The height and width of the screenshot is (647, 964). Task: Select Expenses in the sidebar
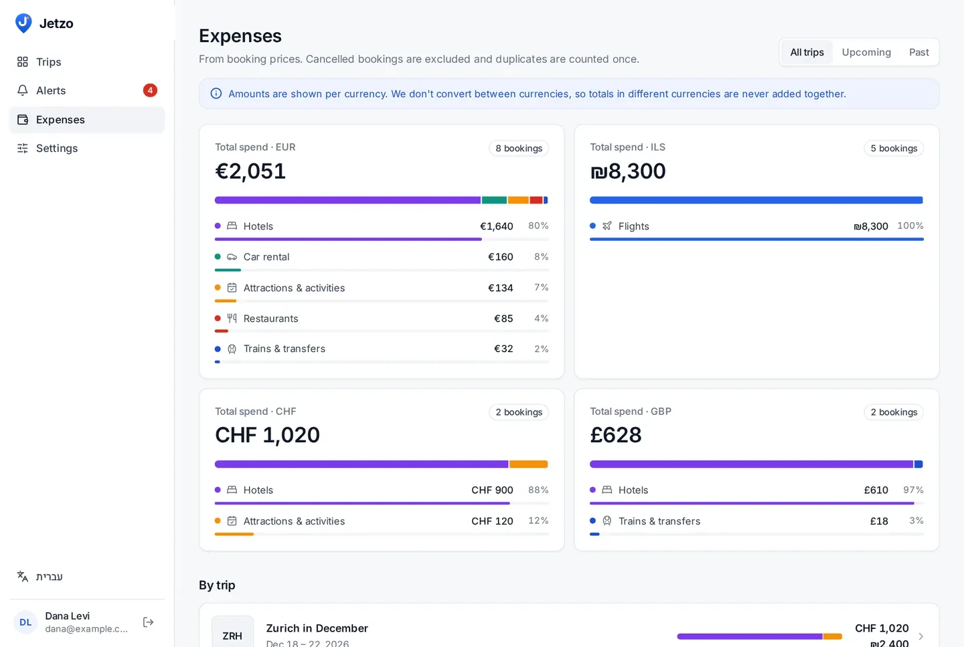click(86, 120)
